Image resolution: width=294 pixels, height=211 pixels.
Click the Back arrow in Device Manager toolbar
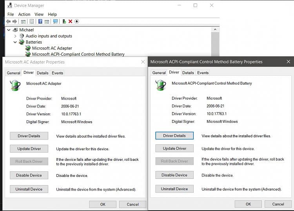pyautogui.click(x=8, y=22)
